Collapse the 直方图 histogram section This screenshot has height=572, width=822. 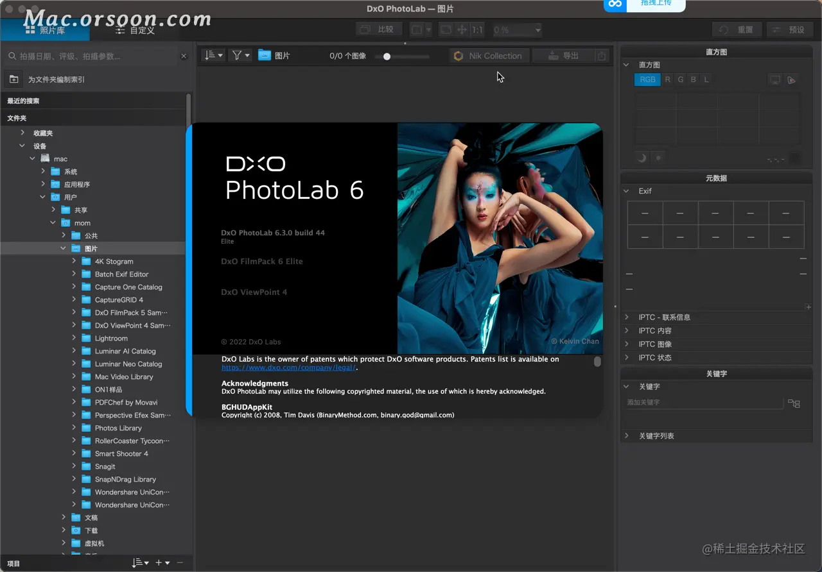tap(627, 65)
